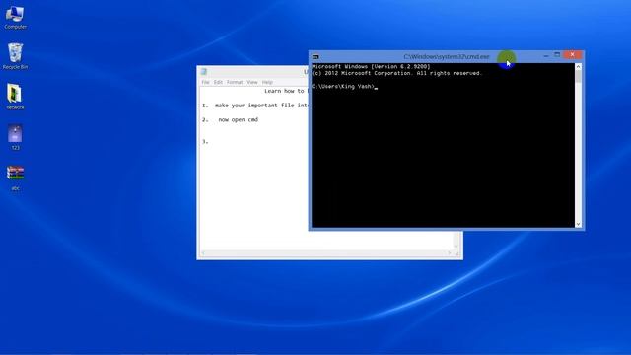Open the Format menu in Notepad
This screenshot has width=631, height=355.
coord(235,82)
